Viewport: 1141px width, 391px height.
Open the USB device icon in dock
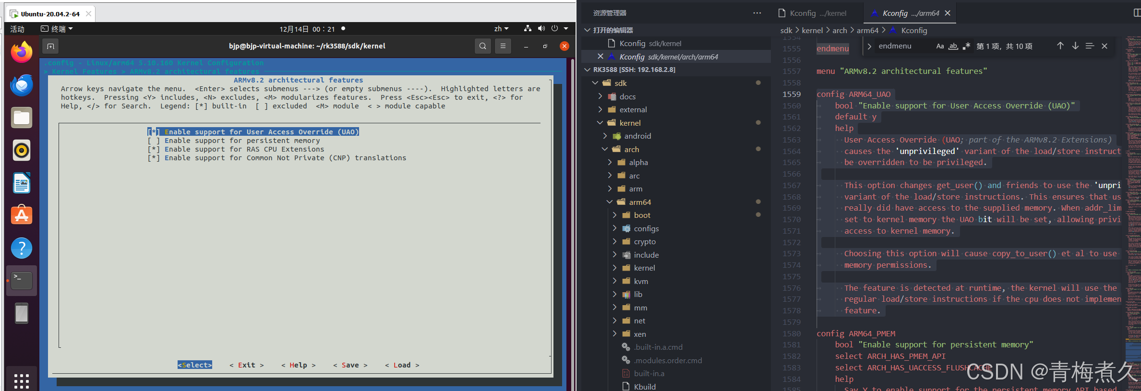pyautogui.click(x=22, y=313)
